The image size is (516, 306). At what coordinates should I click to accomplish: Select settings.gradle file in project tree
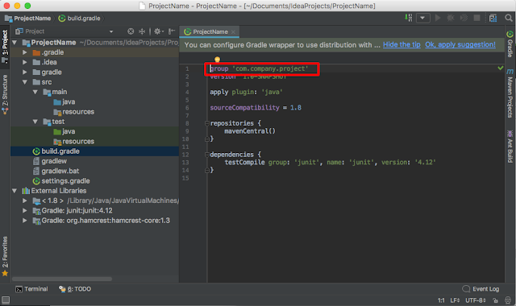tap(65, 180)
